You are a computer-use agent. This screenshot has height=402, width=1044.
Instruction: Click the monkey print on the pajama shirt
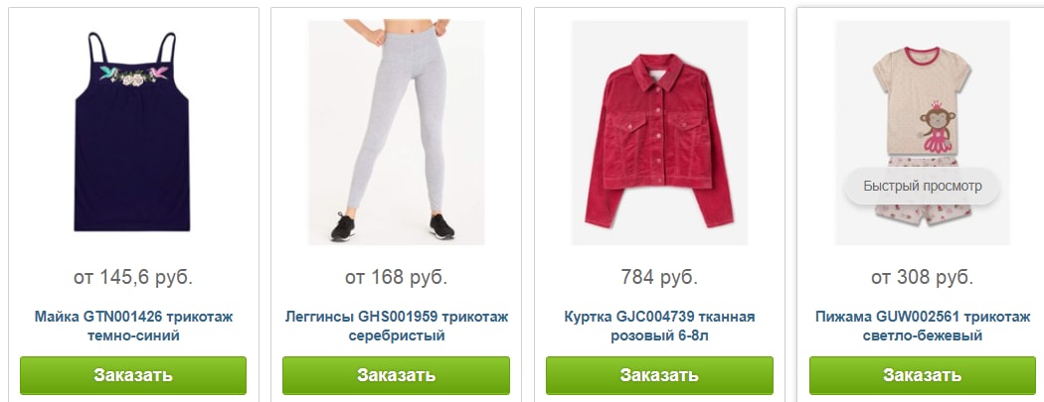938,127
